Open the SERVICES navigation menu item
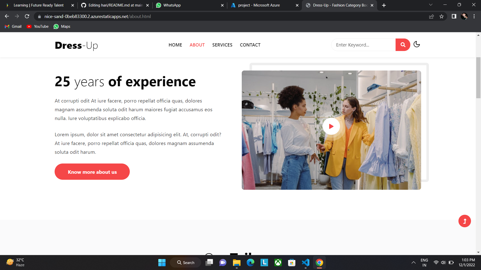481x270 pixels. coord(222,45)
